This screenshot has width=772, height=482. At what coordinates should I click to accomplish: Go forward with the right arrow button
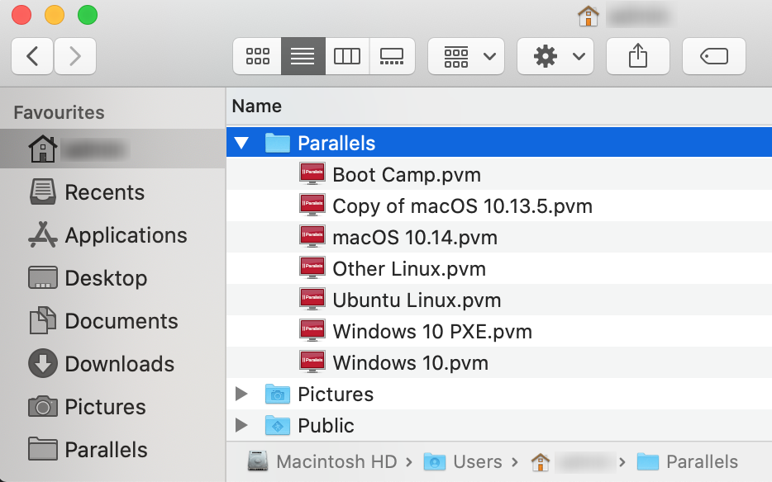coord(75,56)
